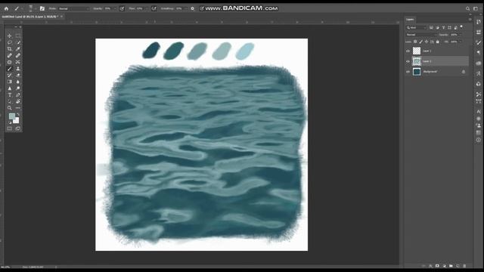Toggle Quick Mask mode
This screenshot has width=484, height=272.
tap(10, 128)
